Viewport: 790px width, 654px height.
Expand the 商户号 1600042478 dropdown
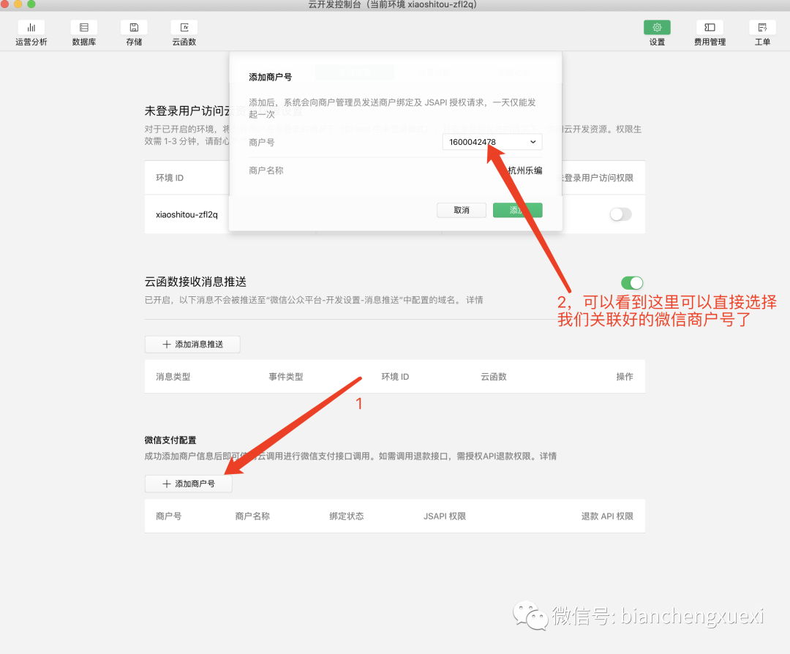[x=492, y=142]
